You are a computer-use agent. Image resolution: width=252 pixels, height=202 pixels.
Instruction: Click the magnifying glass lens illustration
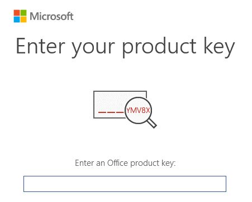coord(138,110)
